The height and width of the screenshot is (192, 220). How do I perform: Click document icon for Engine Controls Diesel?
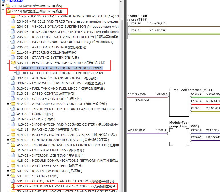point(18,73)
